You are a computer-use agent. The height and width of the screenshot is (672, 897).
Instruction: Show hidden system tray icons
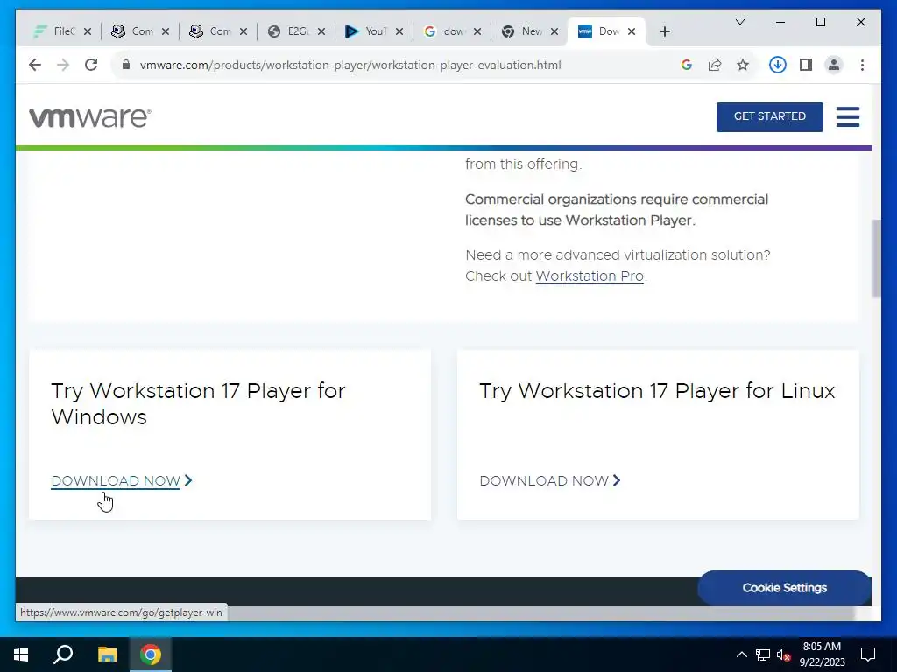[x=741, y=654]
